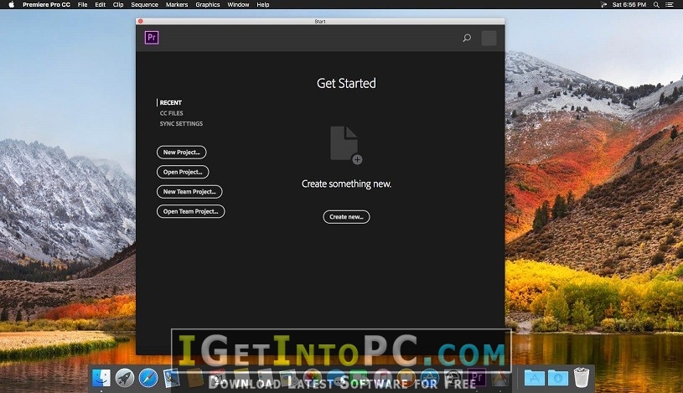Image resolution: width=683 pixels, height=393 pixels.
Task: Click the Create new... button
Action: 346,216
